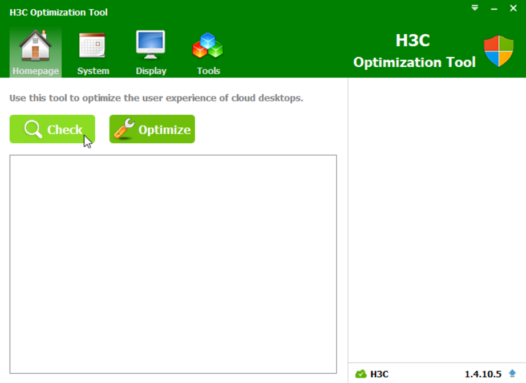Click the colorful shield logo
The width and height of the screenshot is (526, 383).
click(499, 51)
